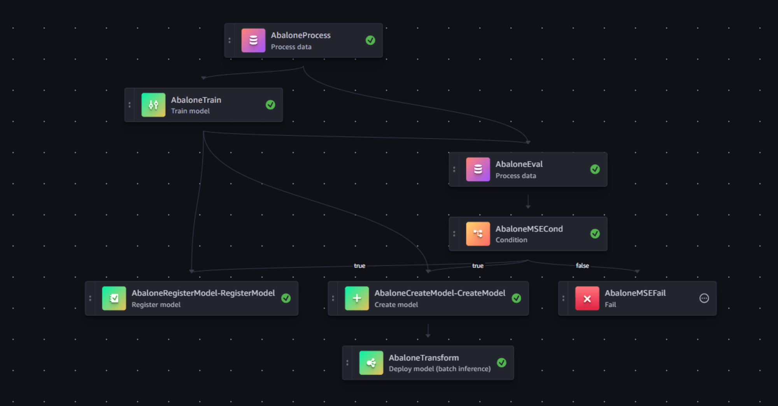Click the 'false' edge label

click(582, 265)
